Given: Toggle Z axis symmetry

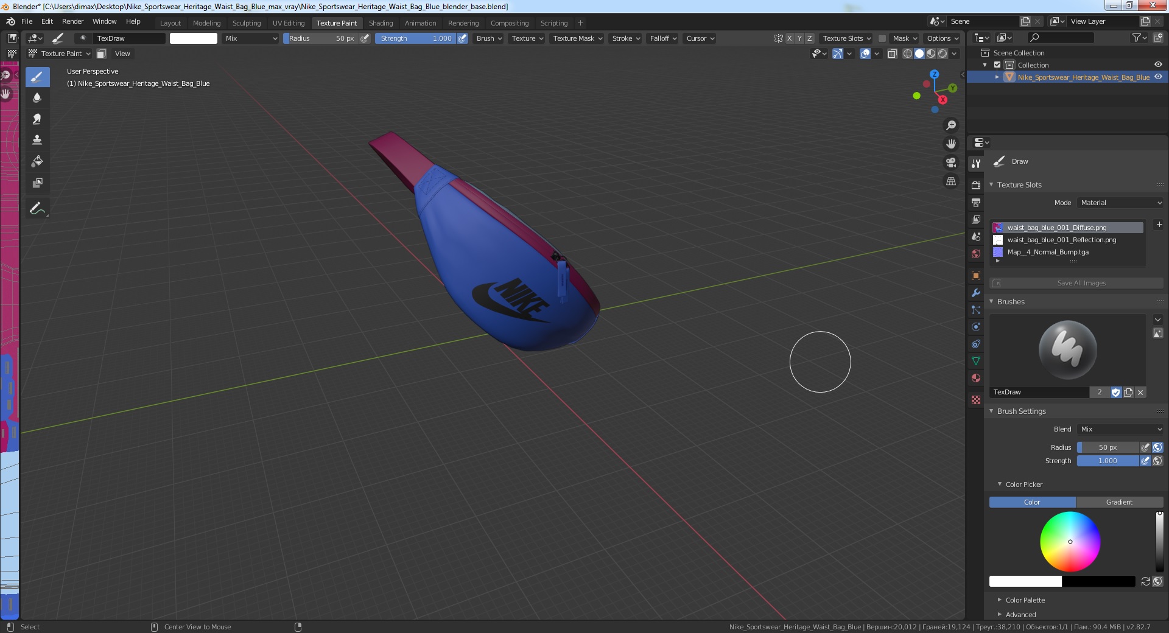Looking at the screenshot, I should (809, 38).
